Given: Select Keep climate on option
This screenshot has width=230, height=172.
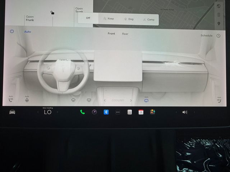Looking at the screenshot, I should pos(109,19).
